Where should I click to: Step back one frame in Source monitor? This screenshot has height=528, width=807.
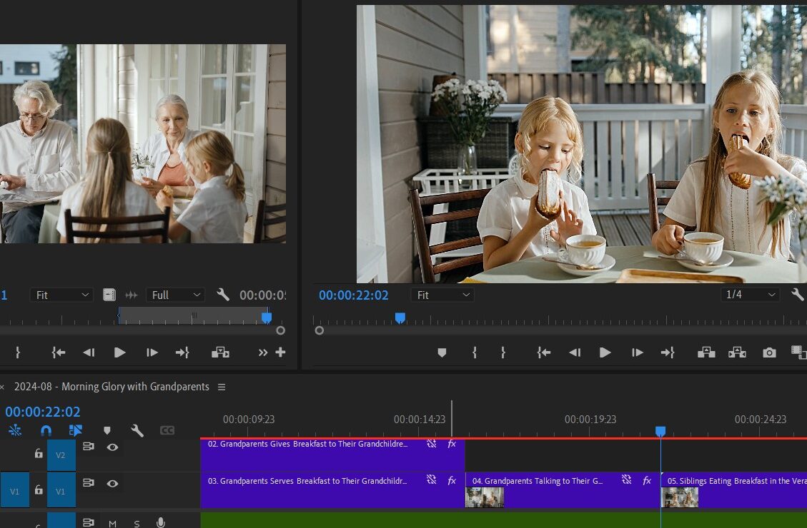click(x=89, y=352)
